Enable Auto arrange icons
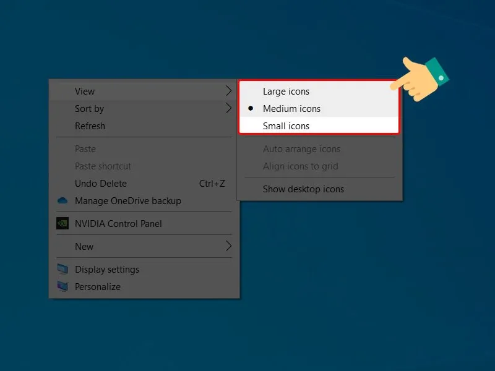 point(301,149)
